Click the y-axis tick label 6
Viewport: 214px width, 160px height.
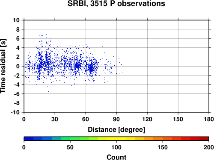(18, 39)
